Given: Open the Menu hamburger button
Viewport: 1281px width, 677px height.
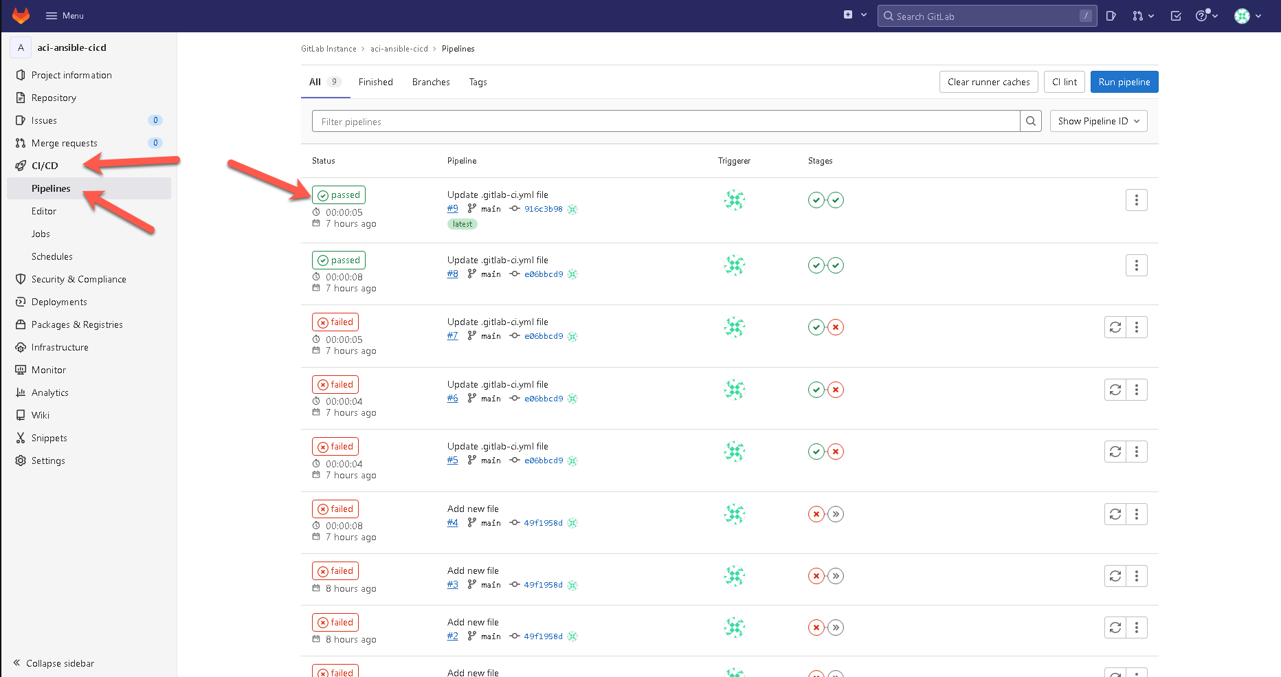Looking at the screenshot, I should tap(65, 15).
